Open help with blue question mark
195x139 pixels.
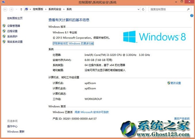click(192, 16)
